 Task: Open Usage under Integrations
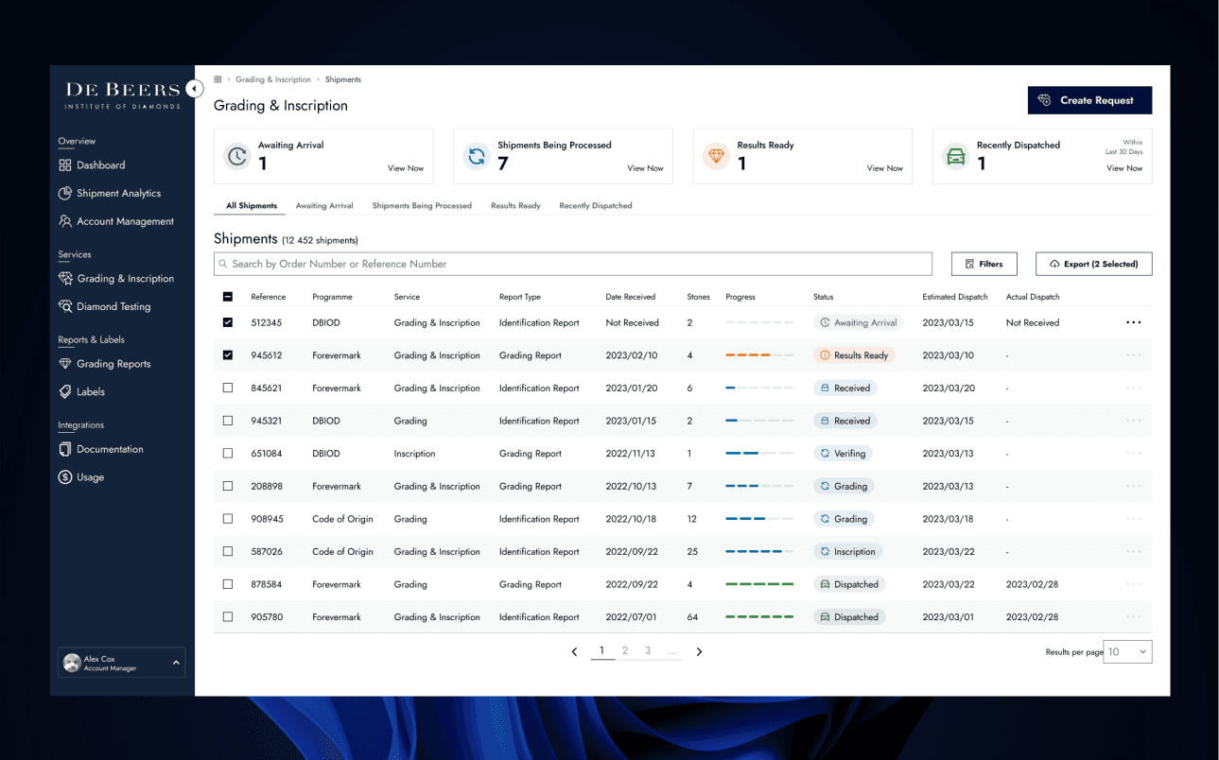pos(81,477)
